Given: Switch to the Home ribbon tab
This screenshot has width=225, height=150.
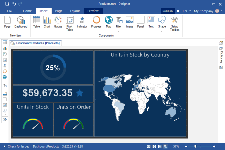Looking at the screenshot, I should pos(27,11).
